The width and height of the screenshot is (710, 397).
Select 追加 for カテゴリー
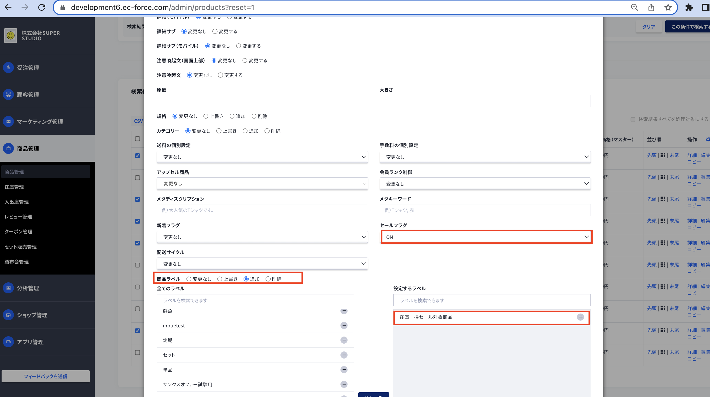tap(245, 131)
